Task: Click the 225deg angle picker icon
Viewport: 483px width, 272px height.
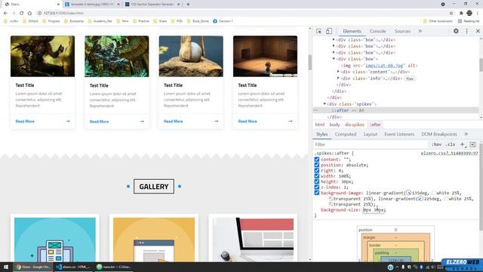Action: (420, 199)
